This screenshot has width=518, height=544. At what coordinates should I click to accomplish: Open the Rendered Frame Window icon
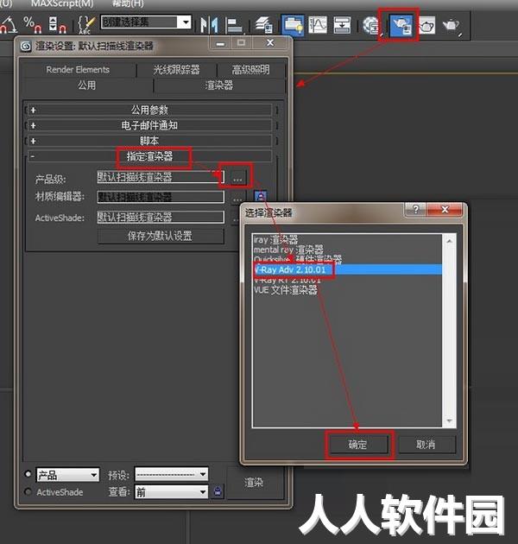tap(426, 26)
